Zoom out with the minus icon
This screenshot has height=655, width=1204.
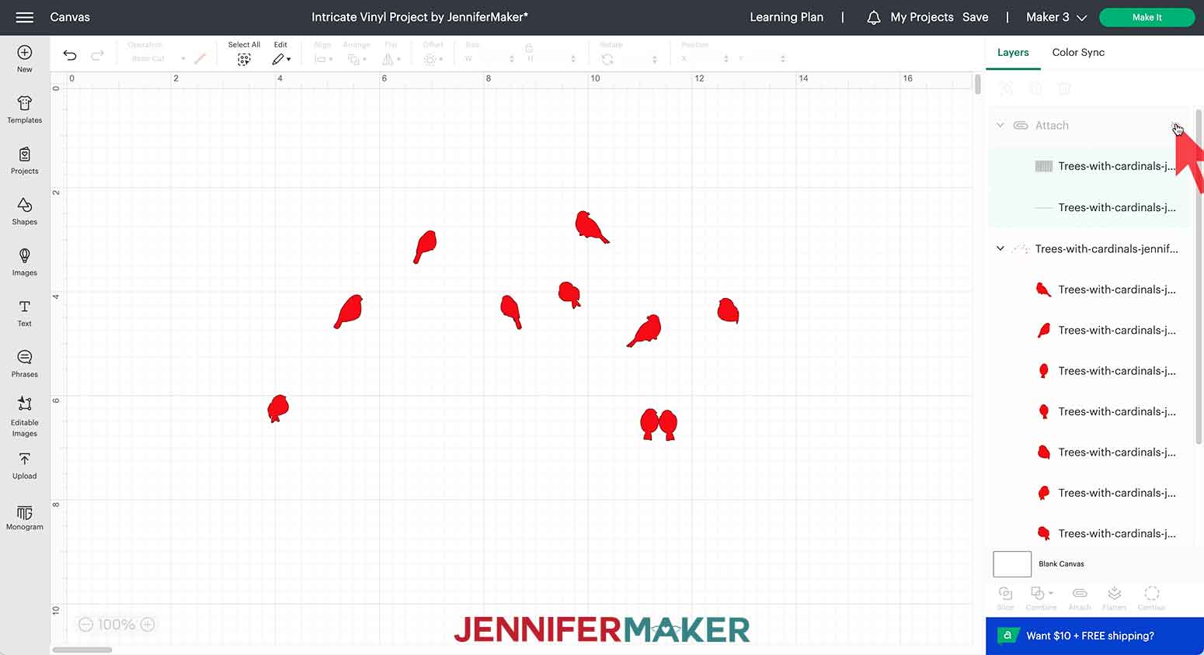coord(86,625)
